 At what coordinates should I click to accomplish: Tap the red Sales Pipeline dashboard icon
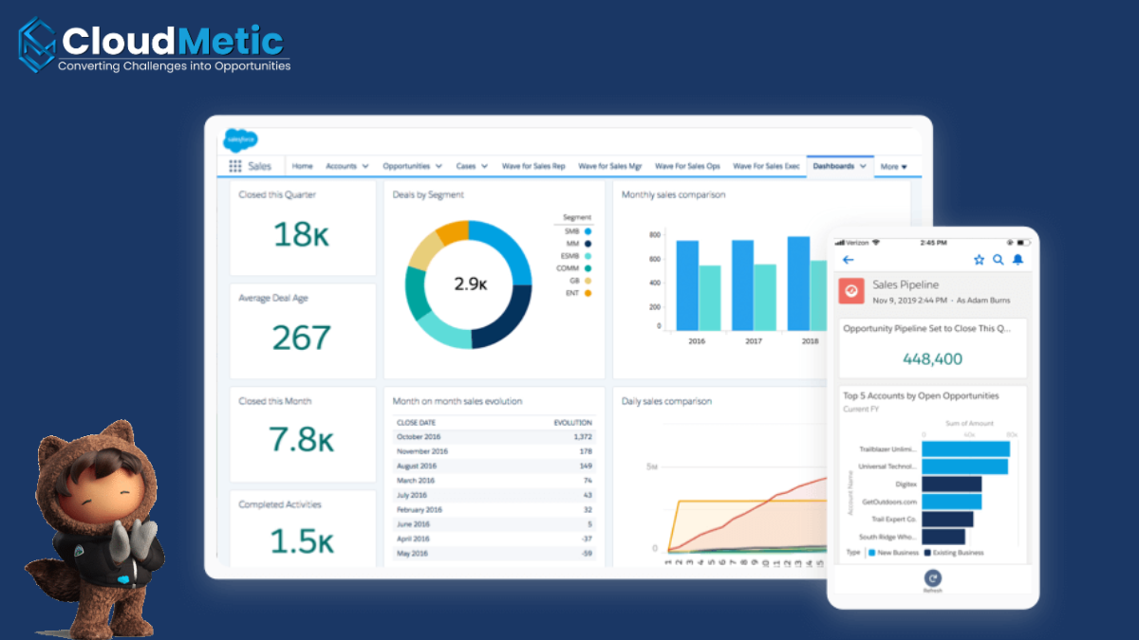point(851,291)
